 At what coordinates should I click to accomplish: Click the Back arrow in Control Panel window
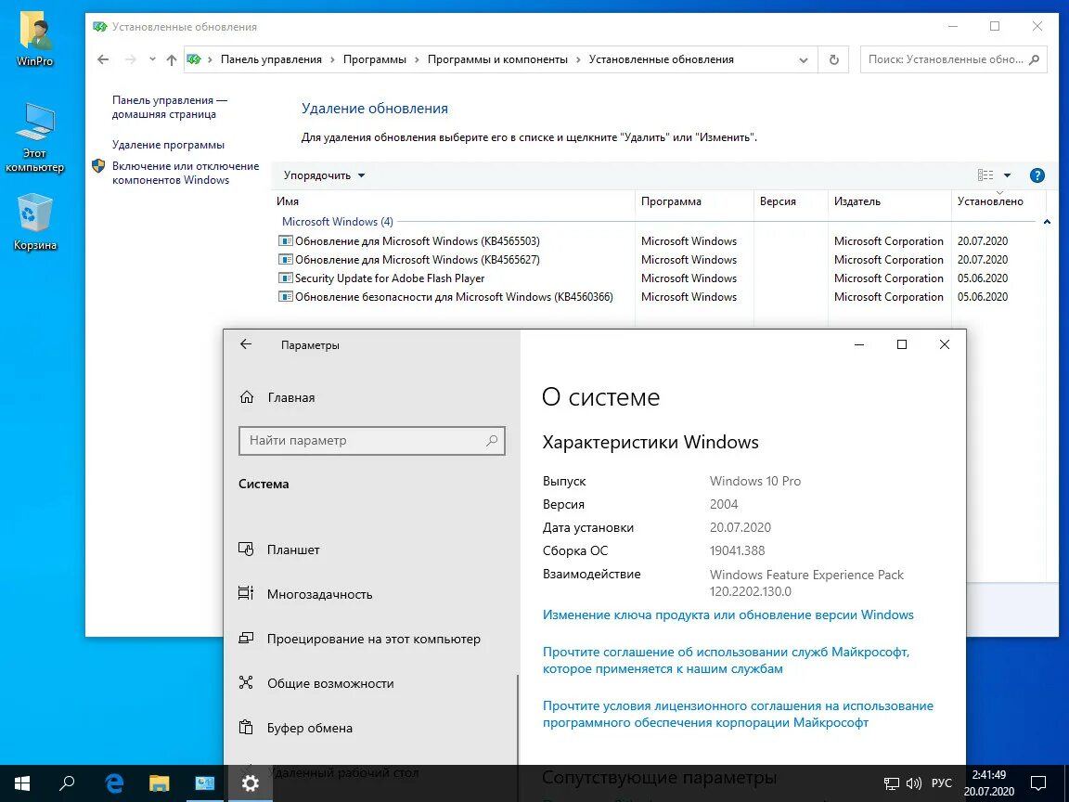coord(103,59)
